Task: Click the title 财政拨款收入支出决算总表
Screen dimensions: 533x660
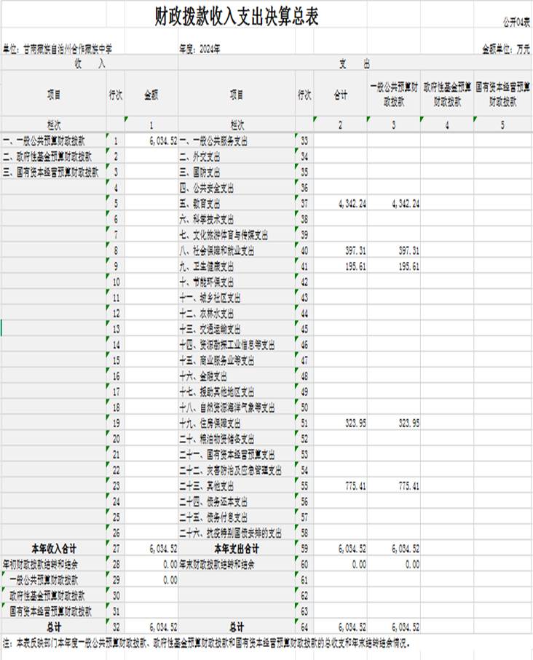Action: tap(237, 17)
